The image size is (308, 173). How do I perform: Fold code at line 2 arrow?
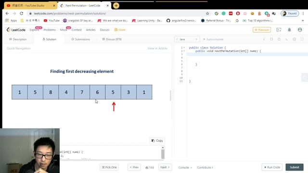tap(184, 51)
